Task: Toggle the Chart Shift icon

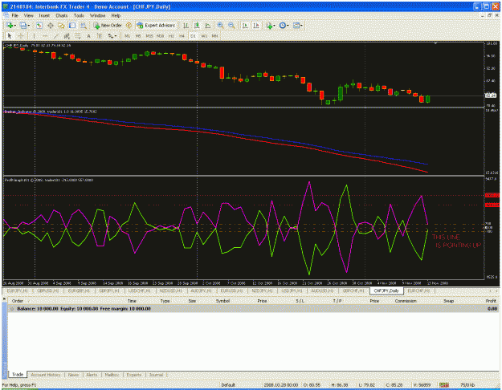Action: (x=256, y=25)
